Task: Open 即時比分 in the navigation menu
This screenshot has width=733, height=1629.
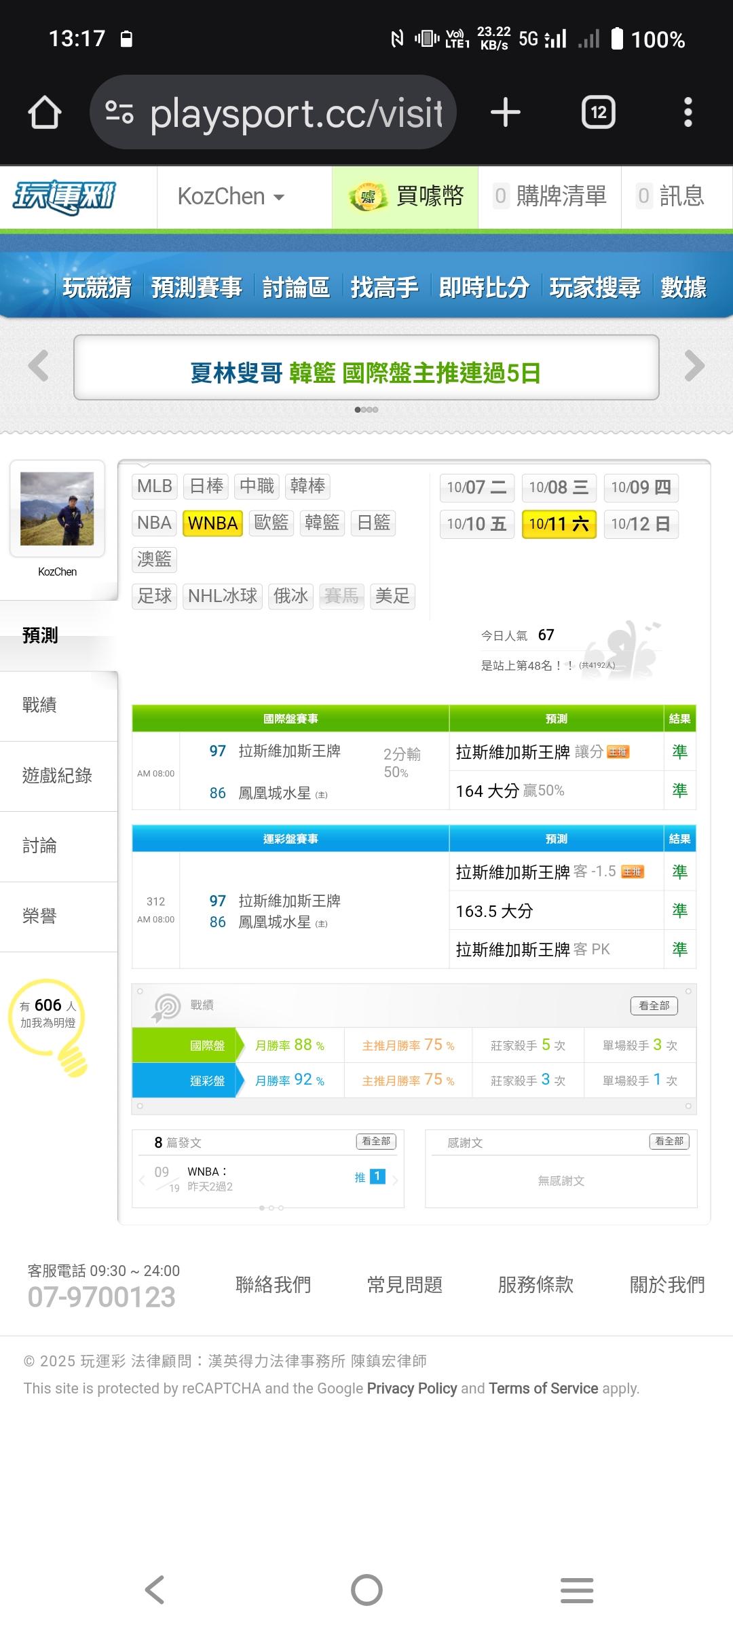Action: tap(484, 287)
